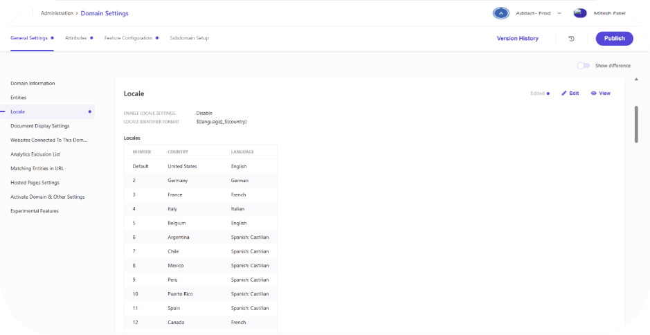Click the version history clock icon
The height and width of the screenshot is (335, 650).
coord(571,39)
